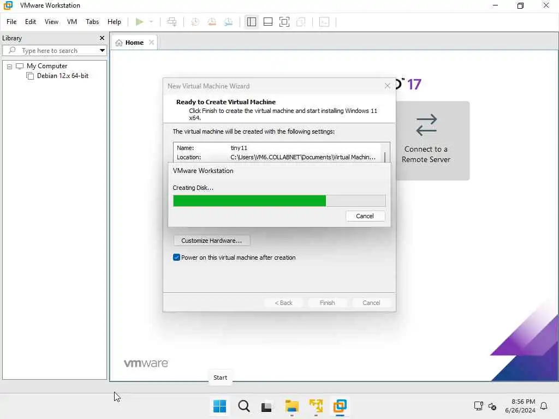The width and height of the screenshot is (559, 419).
Task: Open the Edit menu
Action: pos(31,22)
